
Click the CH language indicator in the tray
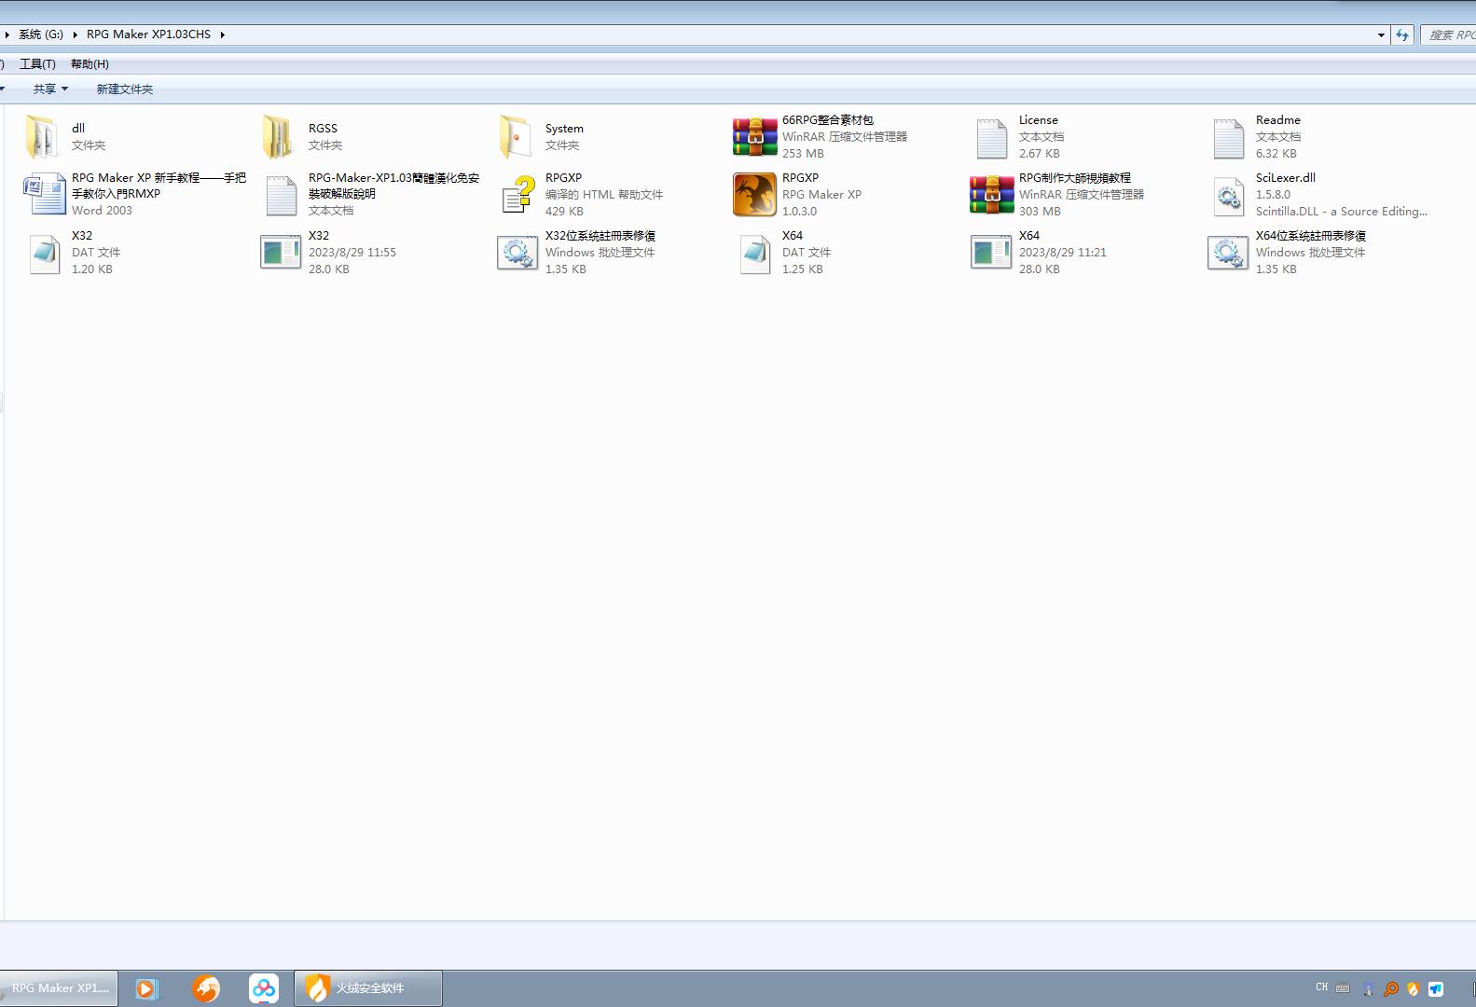pyautogui.click(x=1322, y=987)
